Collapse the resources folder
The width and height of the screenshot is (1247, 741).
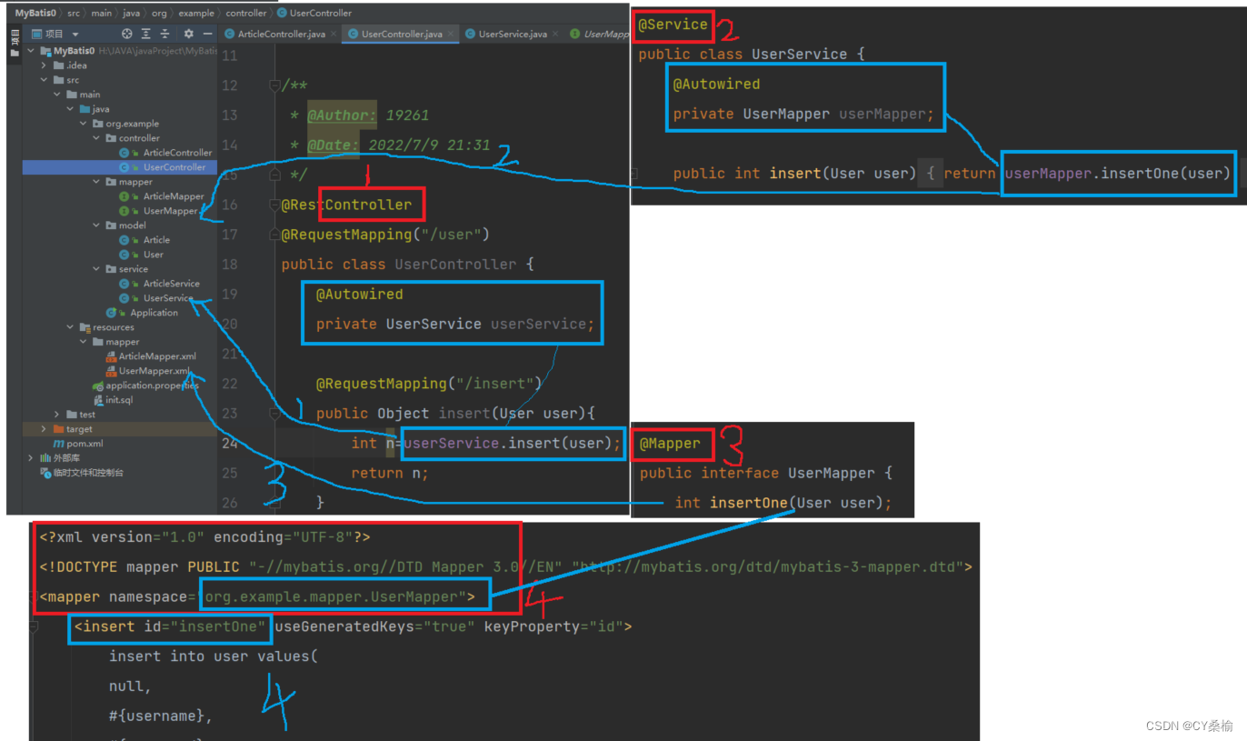pos(70,327)
